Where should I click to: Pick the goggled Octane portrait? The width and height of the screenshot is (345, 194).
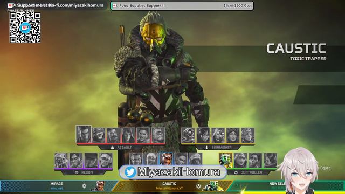218,135
